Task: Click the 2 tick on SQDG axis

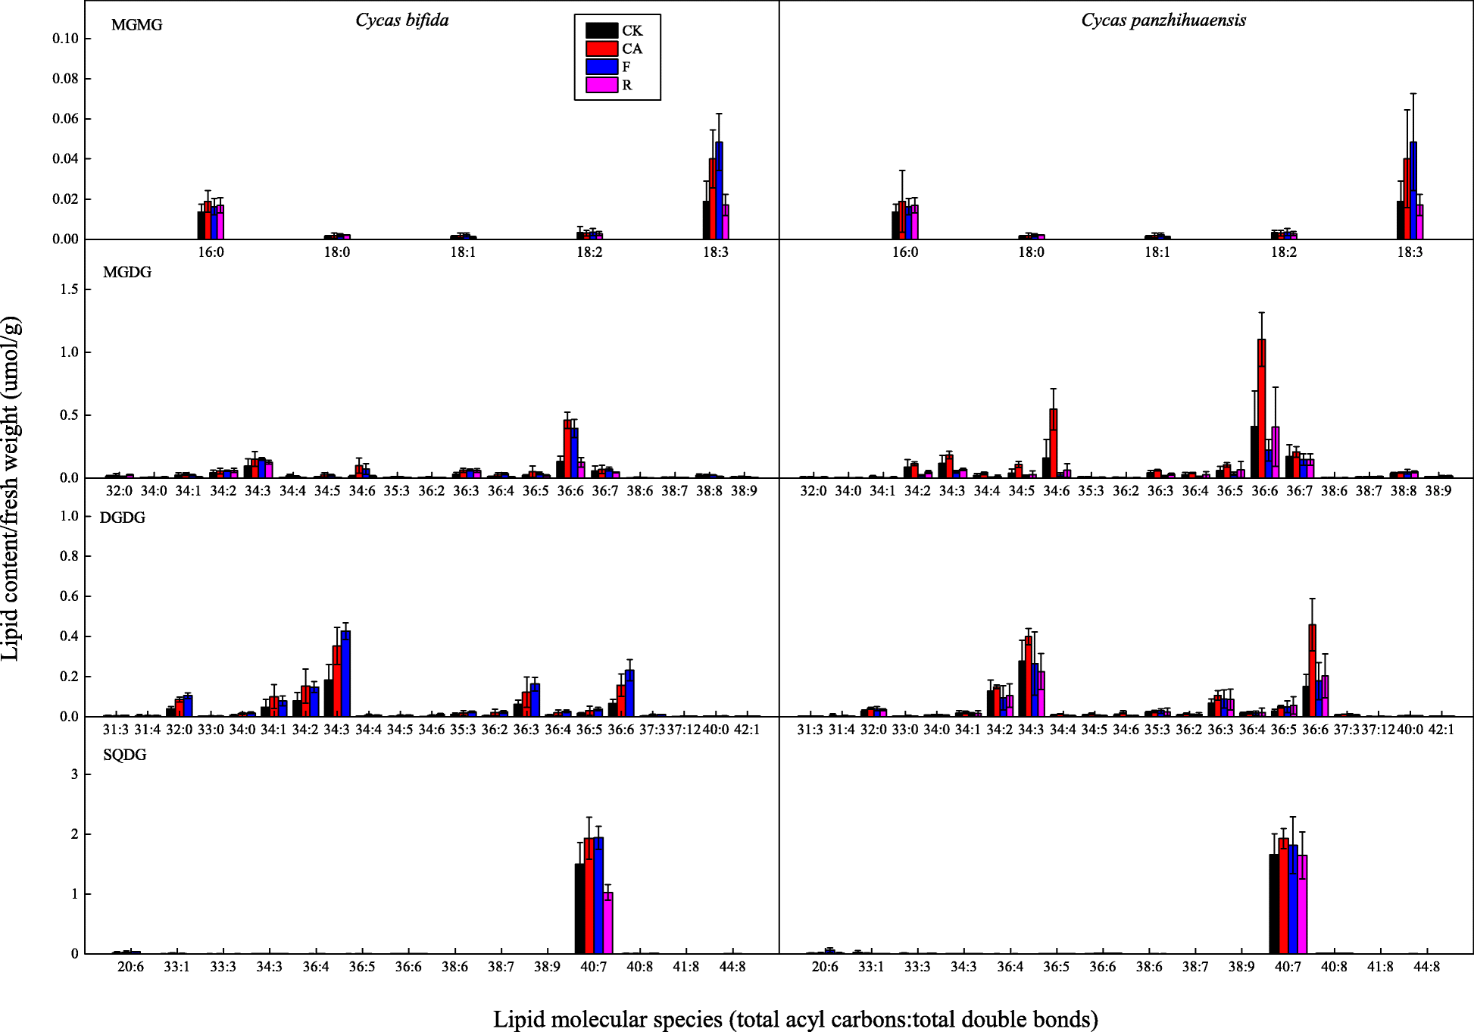Action: point(75,834)
